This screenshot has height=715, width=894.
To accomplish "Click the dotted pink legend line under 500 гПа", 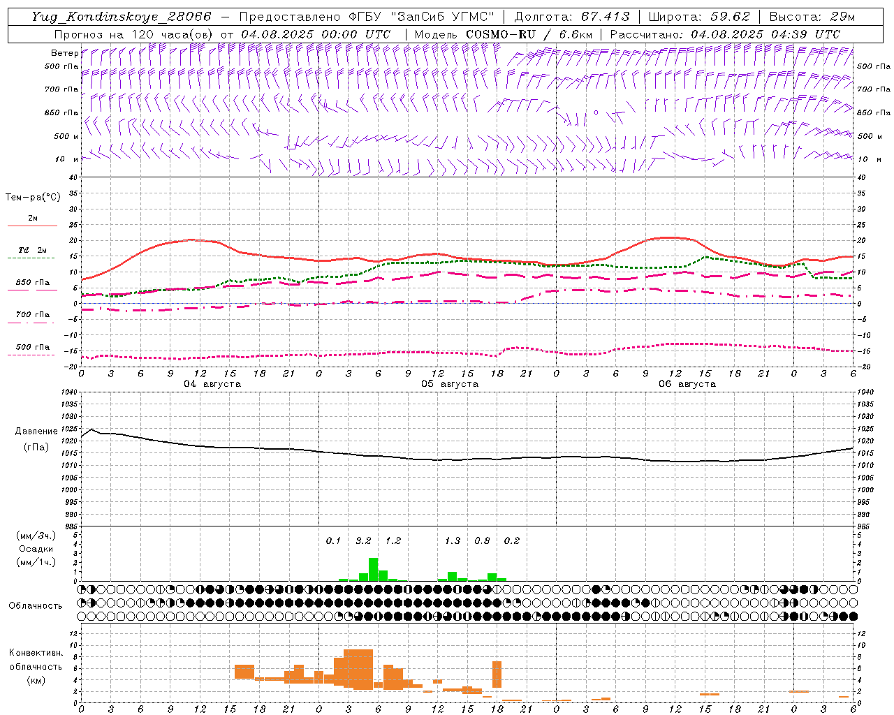I will 31,355.
